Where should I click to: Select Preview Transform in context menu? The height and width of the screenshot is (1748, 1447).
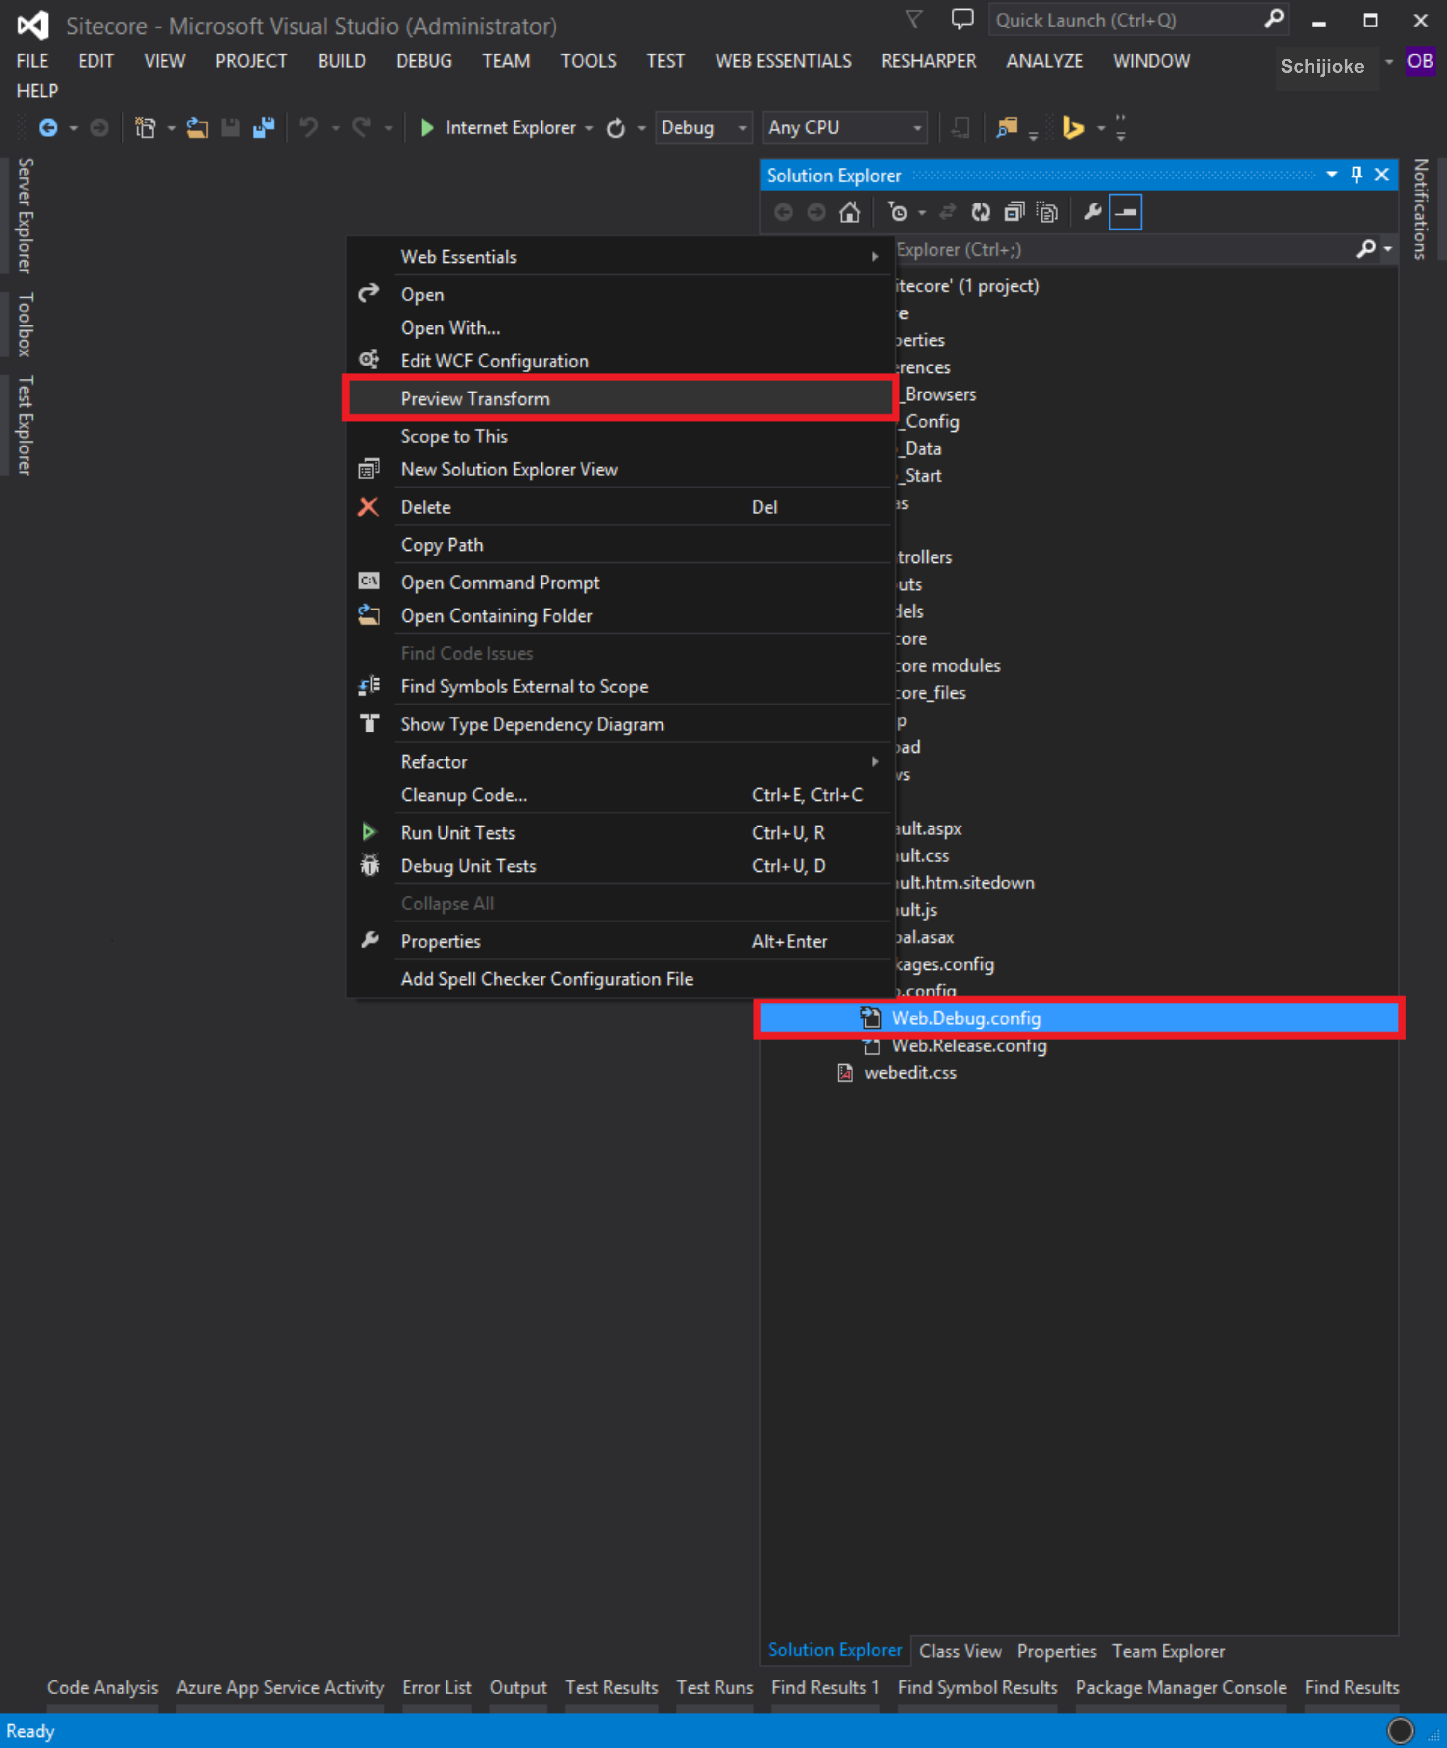(x=620, y=399)
